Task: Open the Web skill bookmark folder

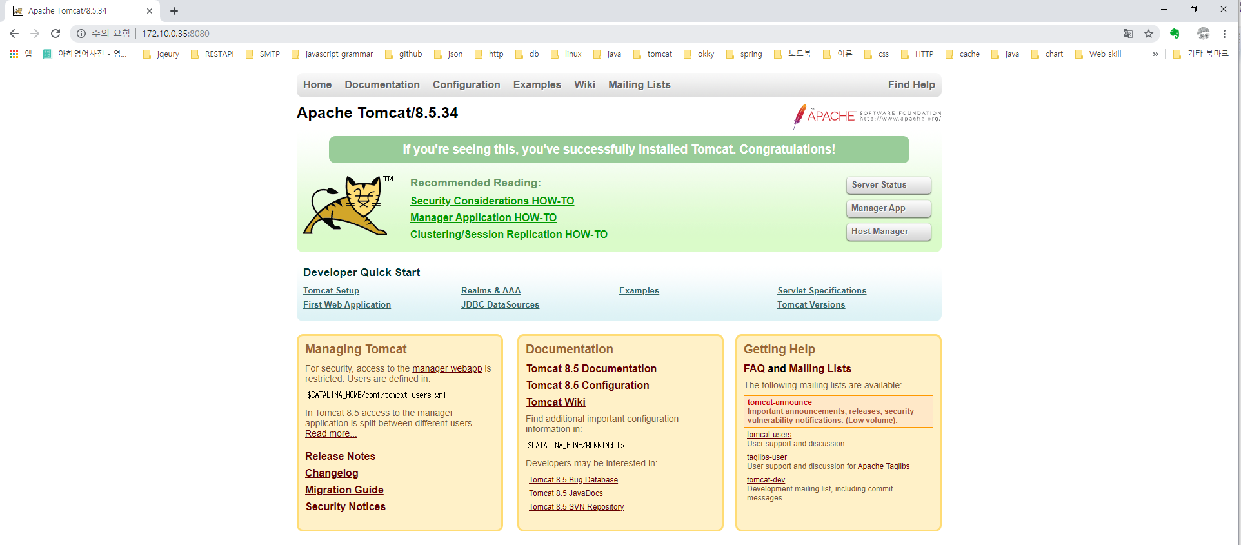Action: 1098,54
